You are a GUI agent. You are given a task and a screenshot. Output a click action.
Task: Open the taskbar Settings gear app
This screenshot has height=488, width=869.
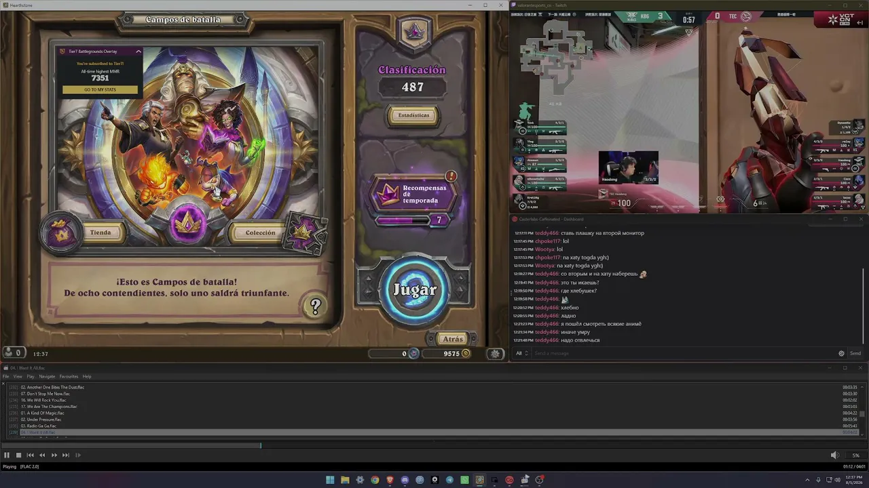(360, 480)
